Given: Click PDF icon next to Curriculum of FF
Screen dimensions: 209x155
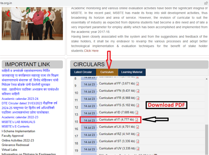Looking at the screenshot, I should [x=137, y=84].
